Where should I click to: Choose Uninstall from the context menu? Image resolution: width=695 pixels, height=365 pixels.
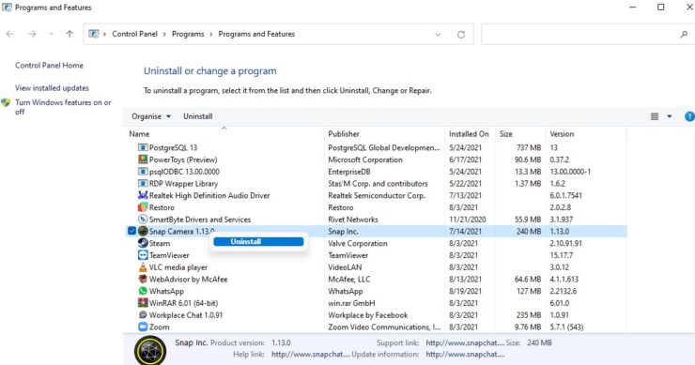pyautogui.click(x=258, y=241)
